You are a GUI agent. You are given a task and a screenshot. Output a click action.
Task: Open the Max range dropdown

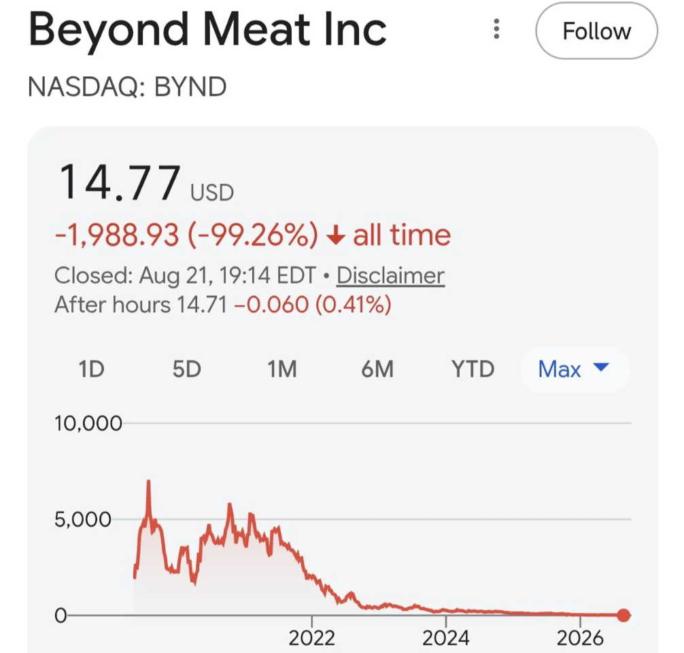click(x=575, y=369)
